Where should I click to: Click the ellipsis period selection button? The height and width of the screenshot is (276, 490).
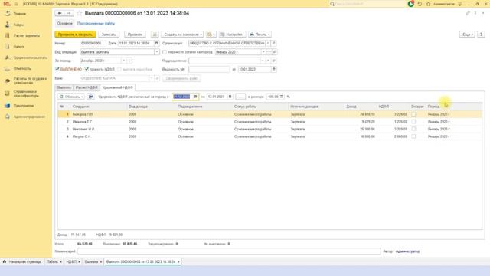coord(240,97)
